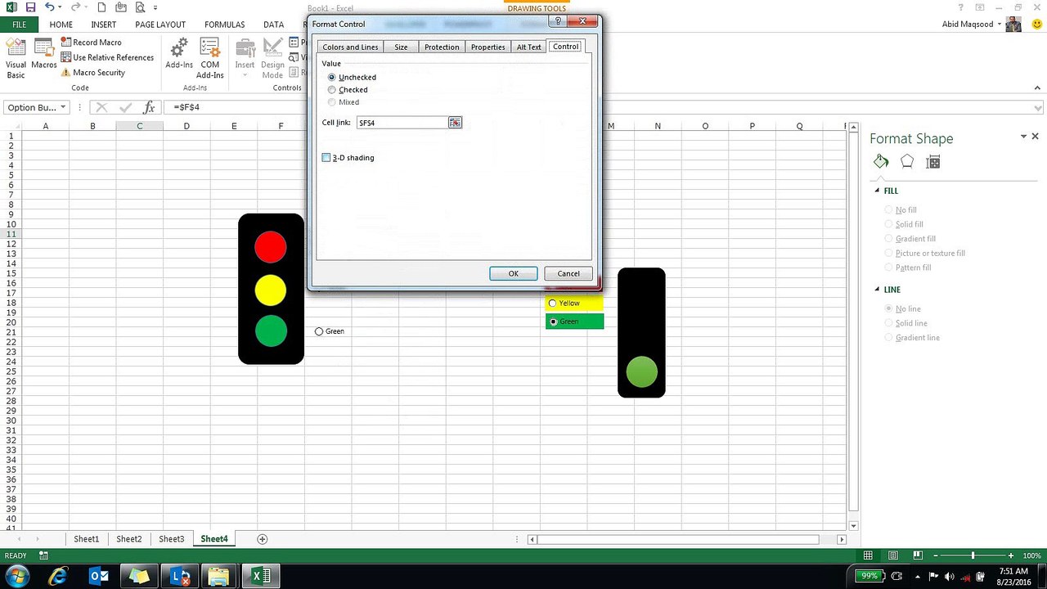This screenshot has width=1047, height=589.
Task: Open the Add-Ins manager
Action: pyautogui.click(x=179, y=53)
